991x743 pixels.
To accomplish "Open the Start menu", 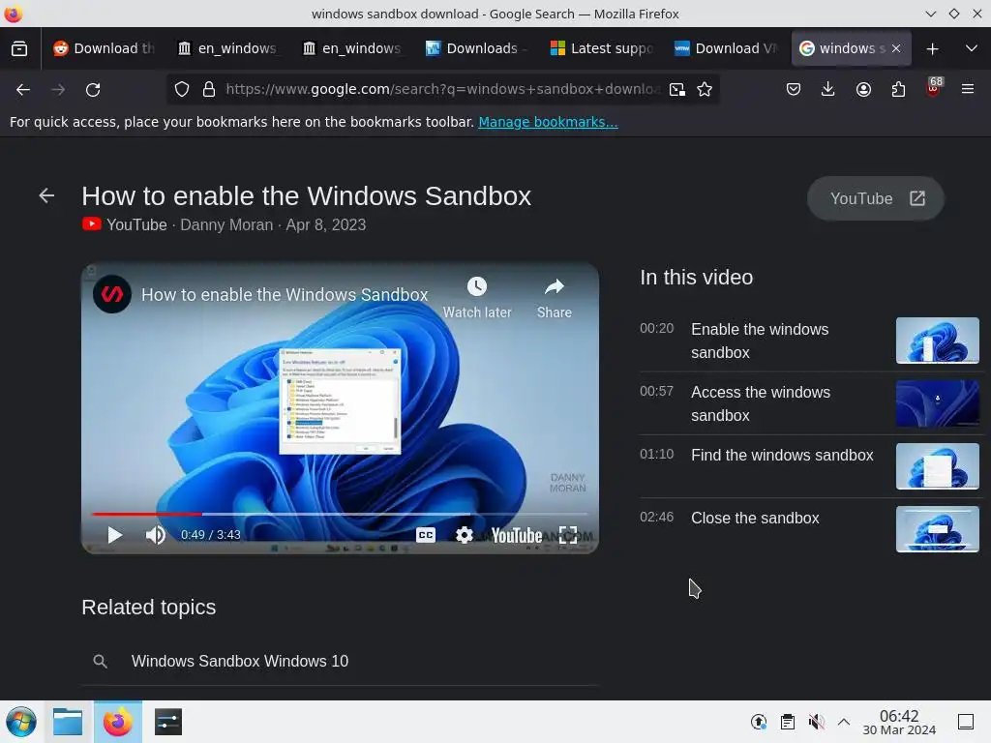I will coord(21,722).
